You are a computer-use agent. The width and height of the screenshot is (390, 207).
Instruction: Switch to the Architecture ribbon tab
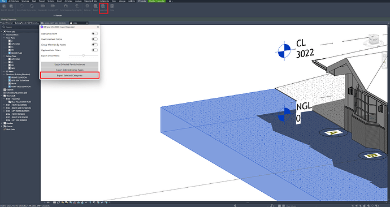pyautogui.click(x=14, y=1)
